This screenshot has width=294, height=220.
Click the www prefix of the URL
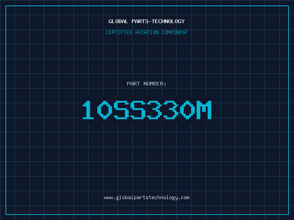tap(108, 198)
